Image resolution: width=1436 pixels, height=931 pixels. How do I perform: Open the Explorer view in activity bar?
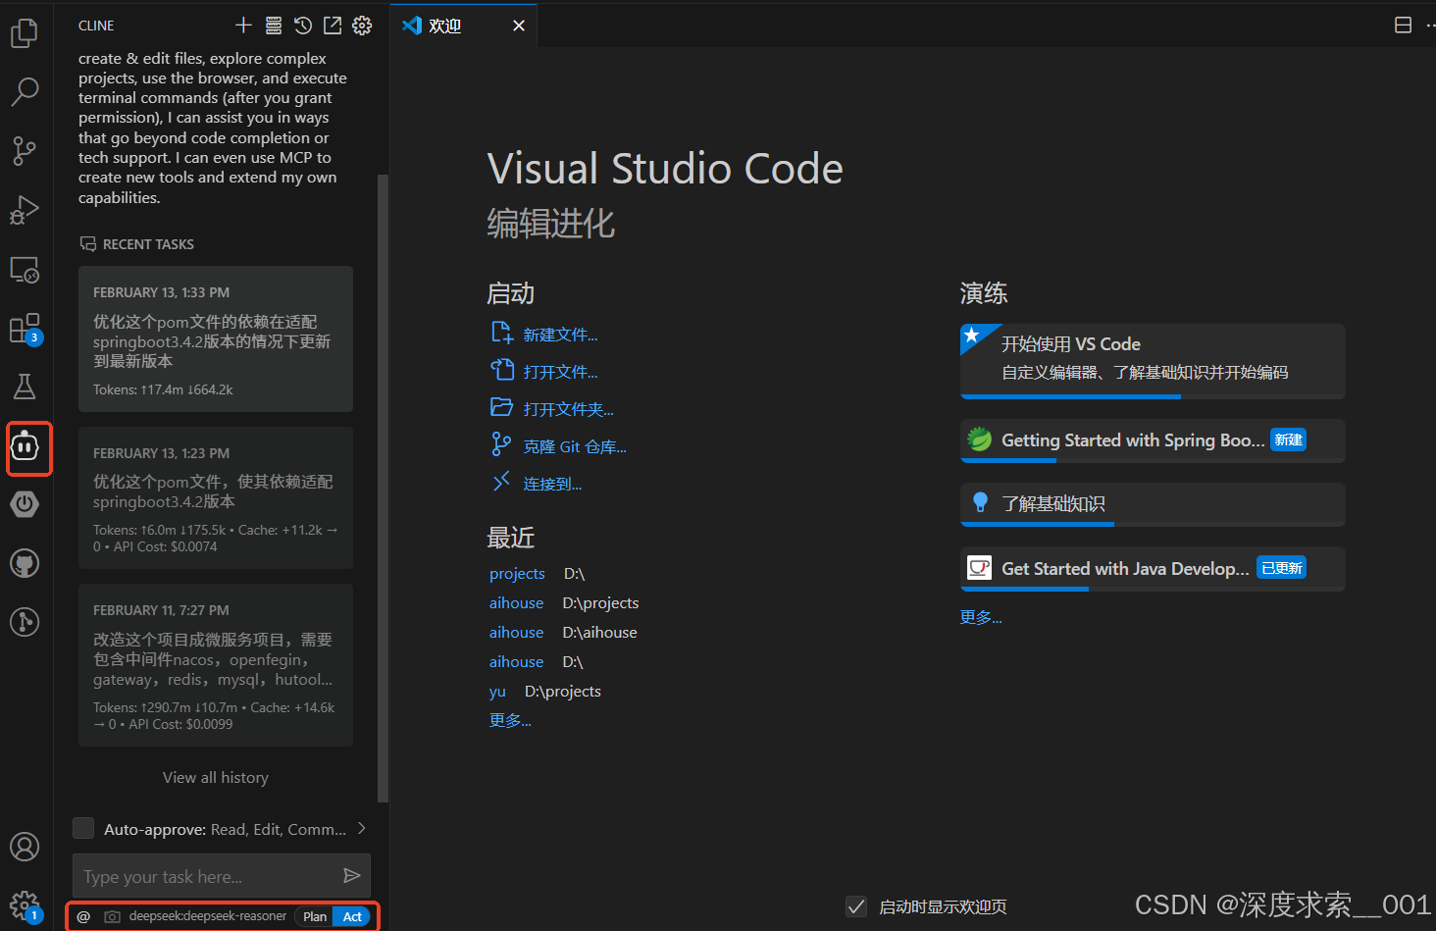25,33
